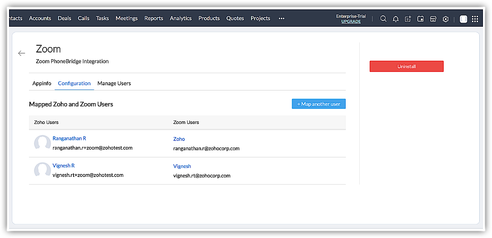Click the red Uninstall button
Image resolution: width=492 pixels, height=238 pixels.
pos(406,67)
